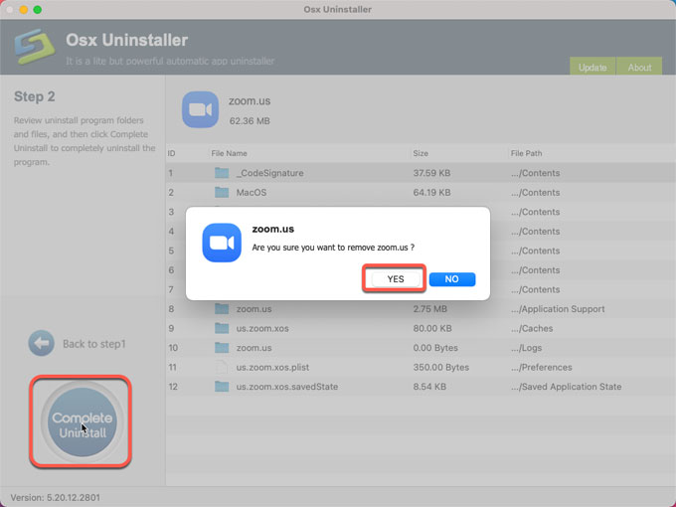Click the yellow window minimize button

click(x=24, y=10)
